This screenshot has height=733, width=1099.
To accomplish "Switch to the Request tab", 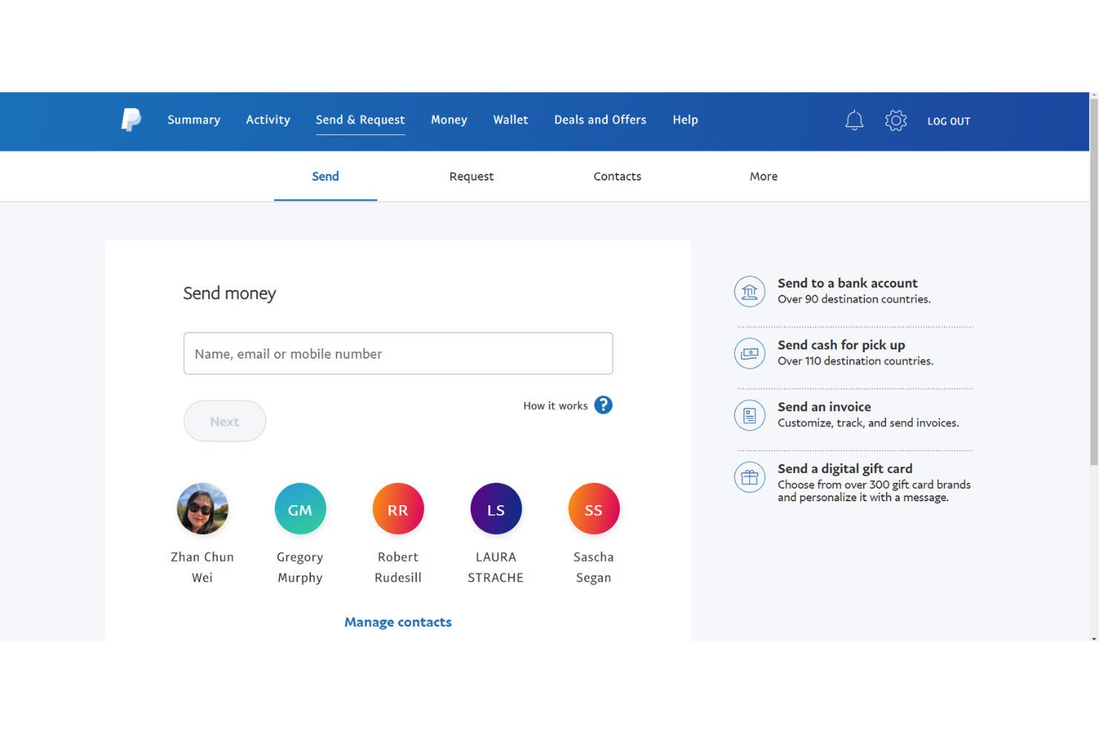I will coord(472,176).
